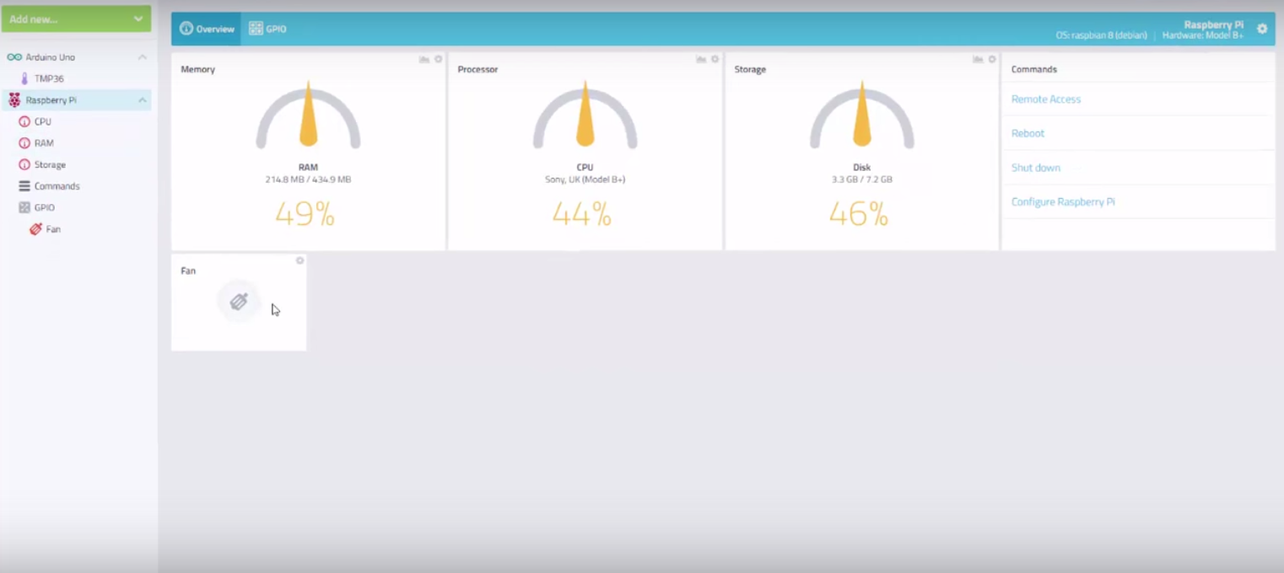This screenshot has height=573, width=1284.
Task: Collapse the Raspberry Pi tree with its chevron
Action: point(143,100)
